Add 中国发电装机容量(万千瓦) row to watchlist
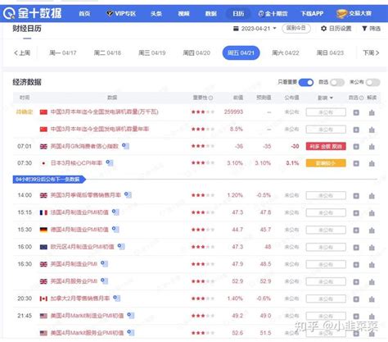388x342 pixels. (356, 112)
